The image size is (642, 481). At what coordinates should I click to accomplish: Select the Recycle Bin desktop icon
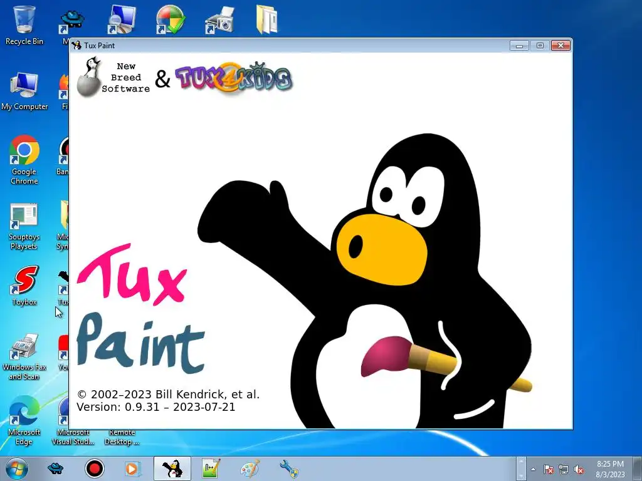pyautogui.click(x=24, y=24)
